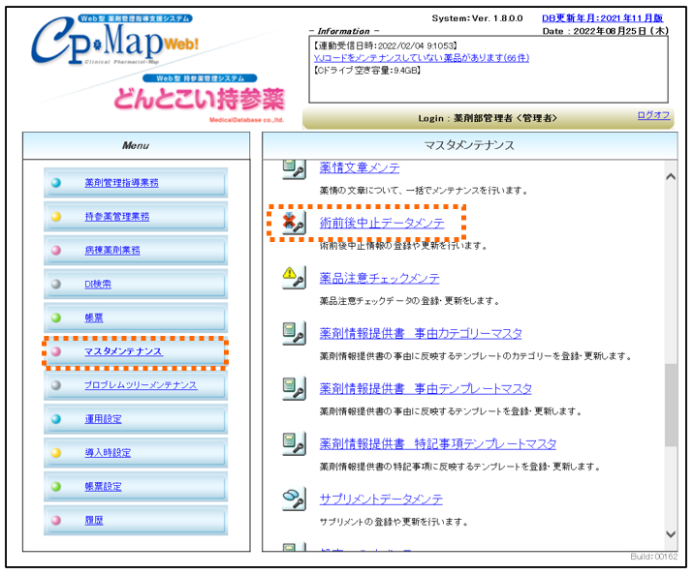694x575 pixels.
Task: Open 病棟薬剤業務 in the side menu
Action: point(111,250)
